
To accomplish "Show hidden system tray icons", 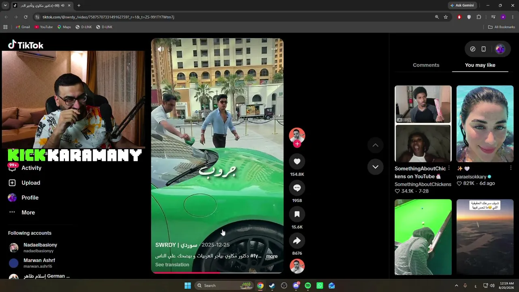I will pyautogui.click(x=456, y=286).
